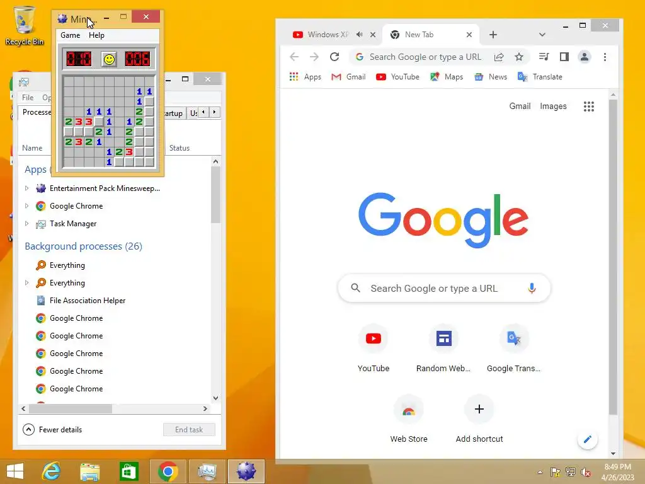Close the New Tab tab

click(x=469, y=35)
